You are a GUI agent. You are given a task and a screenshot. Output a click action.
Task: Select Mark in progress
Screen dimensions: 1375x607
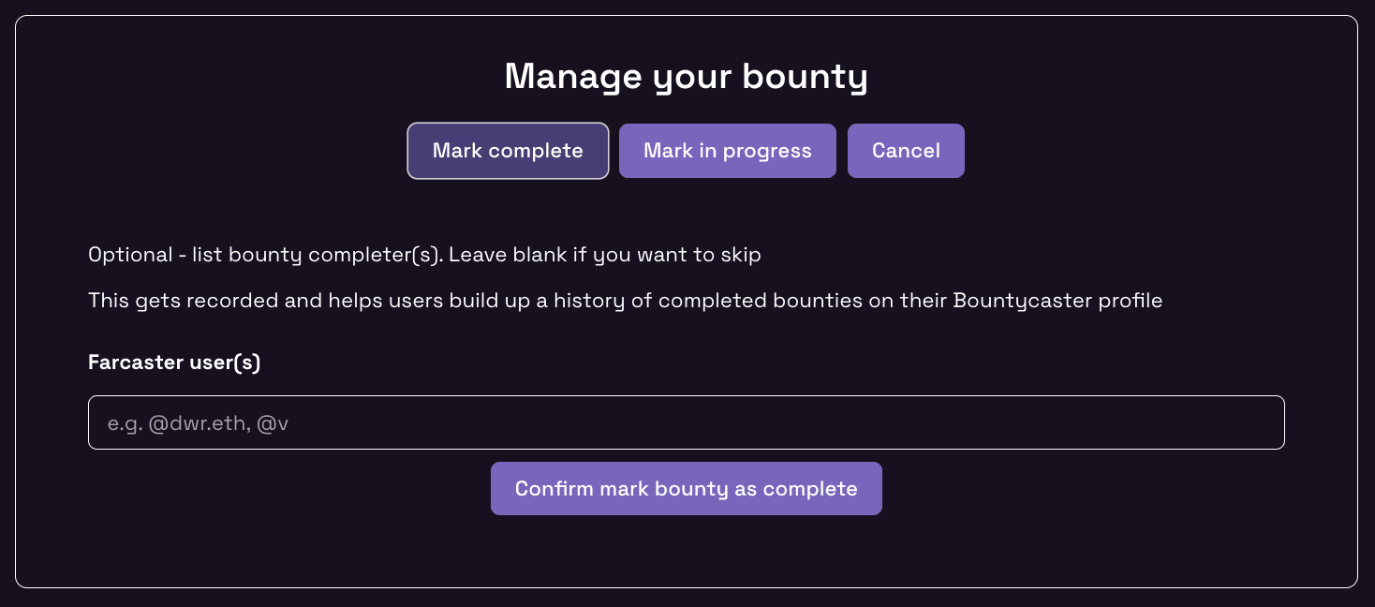point(727,151)
